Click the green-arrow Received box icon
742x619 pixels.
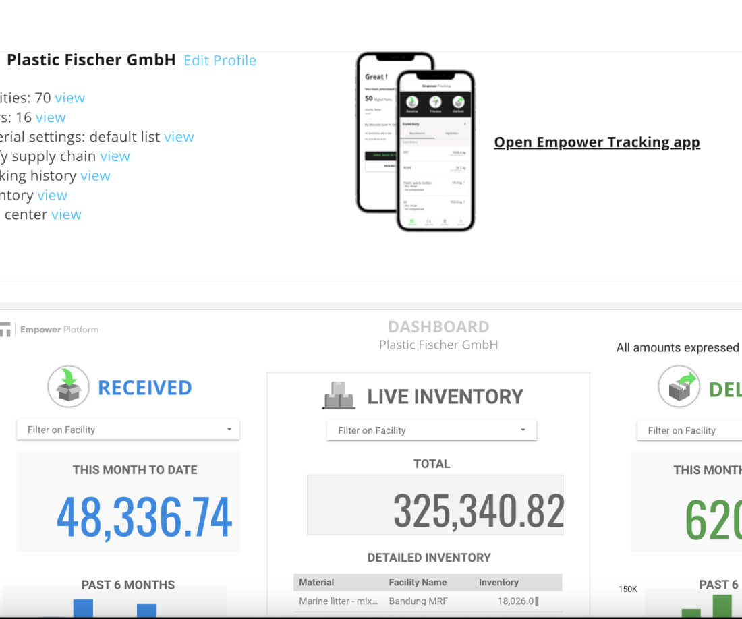69,386
